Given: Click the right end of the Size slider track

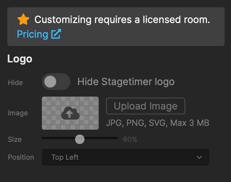Looking at the screenshot, I should coord(117,138).
